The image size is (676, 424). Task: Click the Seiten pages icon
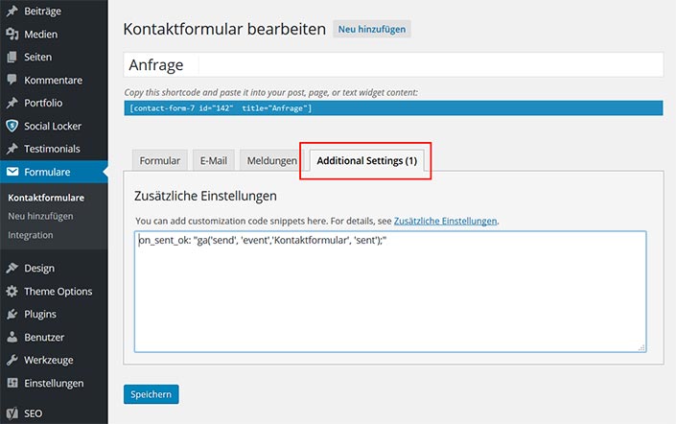[12, 57]
